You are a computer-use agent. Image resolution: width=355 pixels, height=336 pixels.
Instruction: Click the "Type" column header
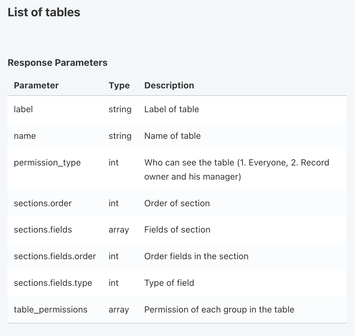pos(119,86)
